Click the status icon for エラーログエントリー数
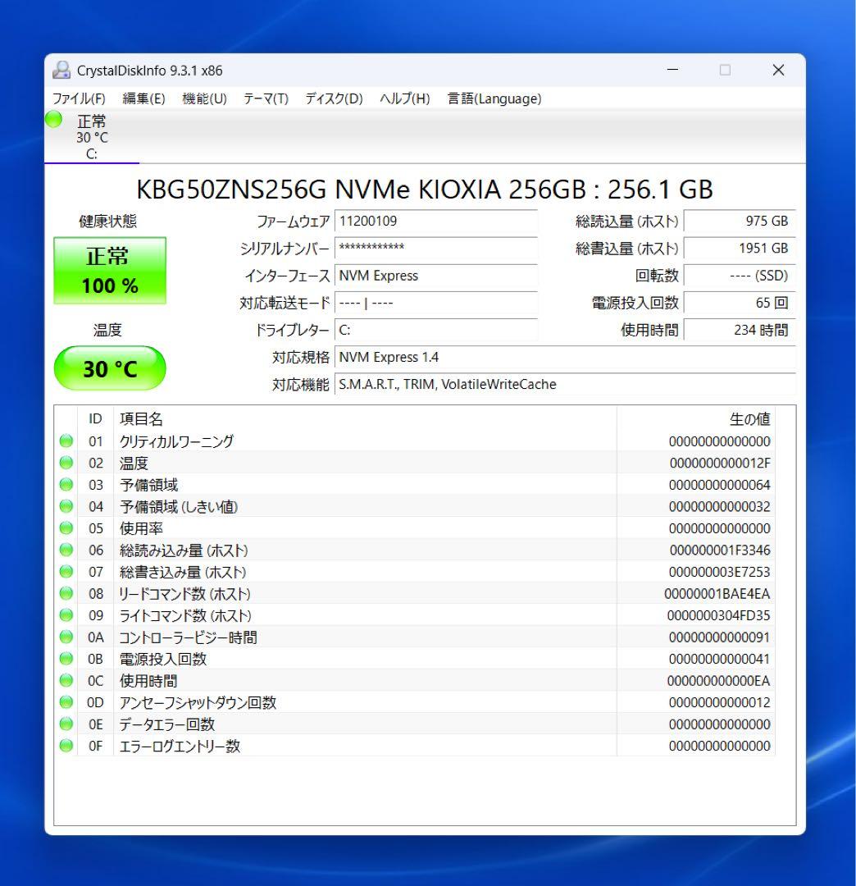This screenshot has width=856, height=886. (66, 746)
